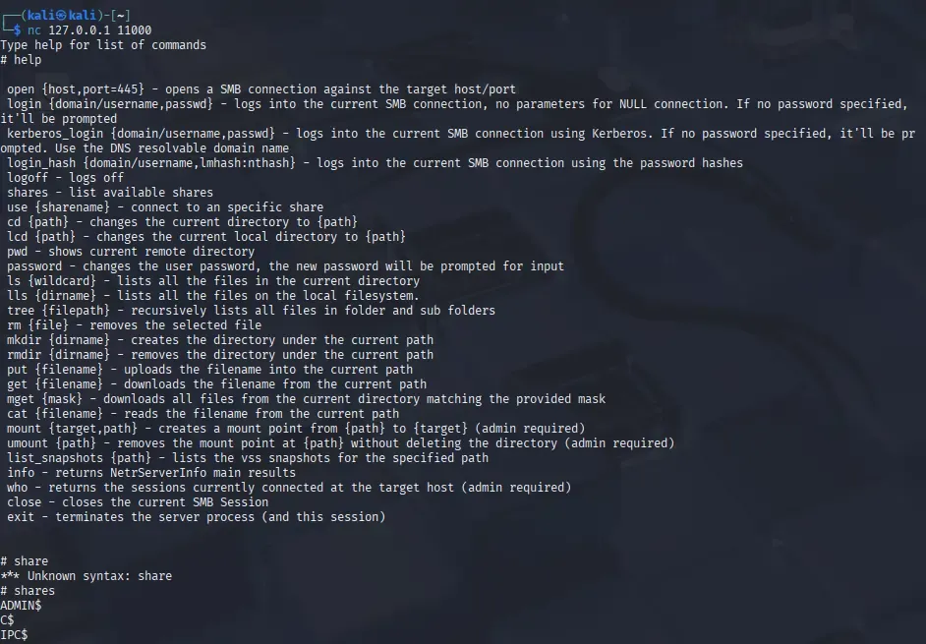Image resolution: width=926 pixels, height=644 pixels.
Task: Select the login_hash help line
Action: tap(375, 163)
